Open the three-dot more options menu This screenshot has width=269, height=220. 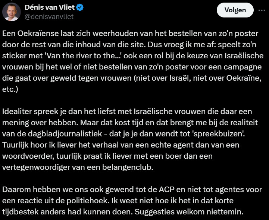pyautogui.click(x=261, y=10)
